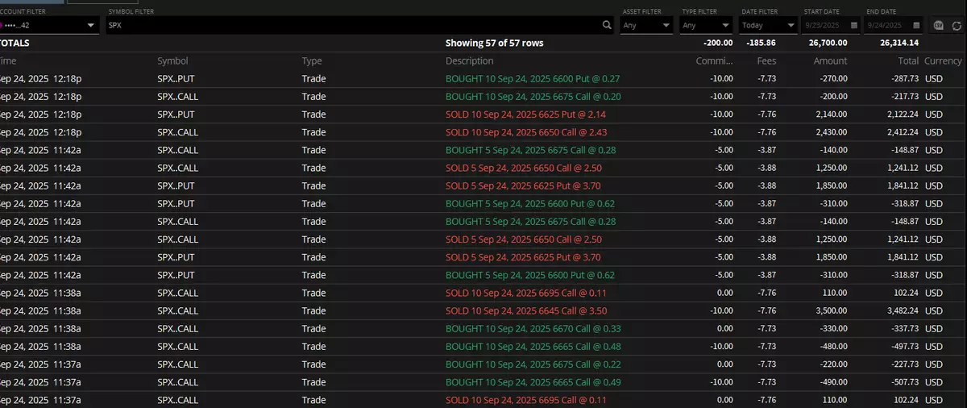967x408 pixels.
Task: Open the Asset Filter dropdown
Action: (647, 26)
